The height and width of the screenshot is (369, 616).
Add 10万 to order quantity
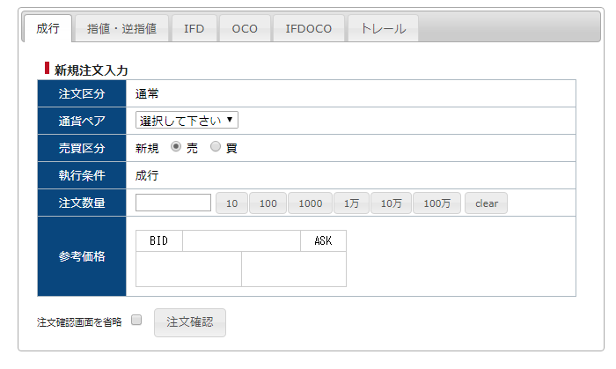point(392,203)
